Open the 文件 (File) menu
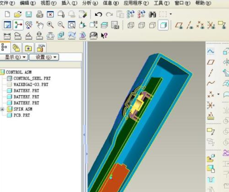The image size is (229, 192). [7, 3]
